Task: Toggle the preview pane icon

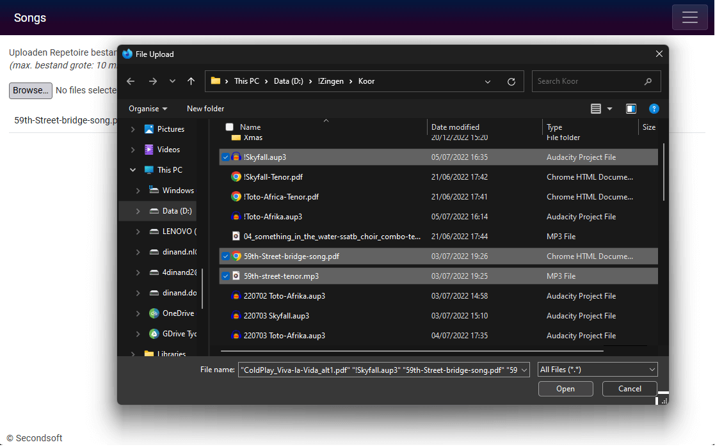Action: pyautogui.click(x=631, y=109)
